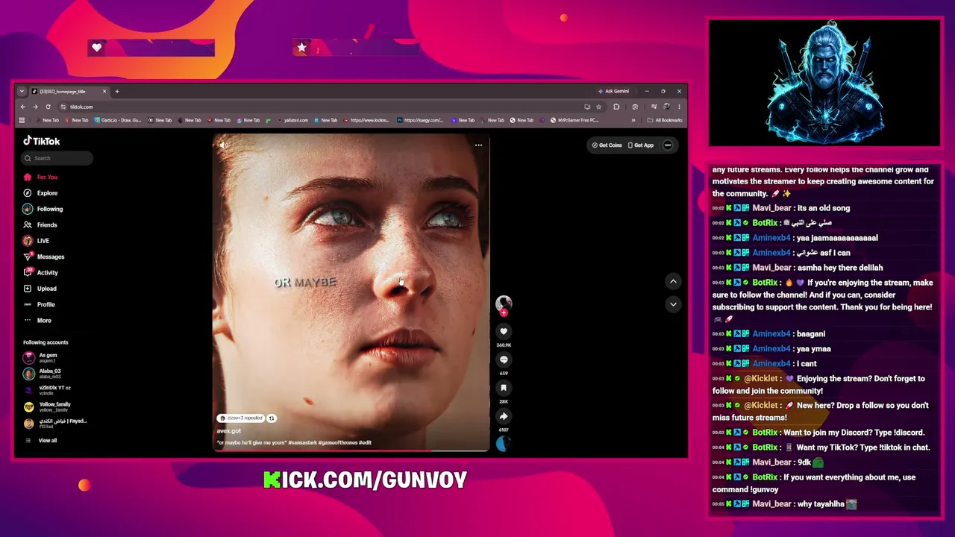Open the creator's avatar profile

point(504,303)
